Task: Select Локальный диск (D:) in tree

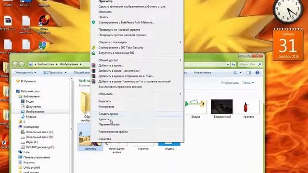Action: click(x=39, y=137)
